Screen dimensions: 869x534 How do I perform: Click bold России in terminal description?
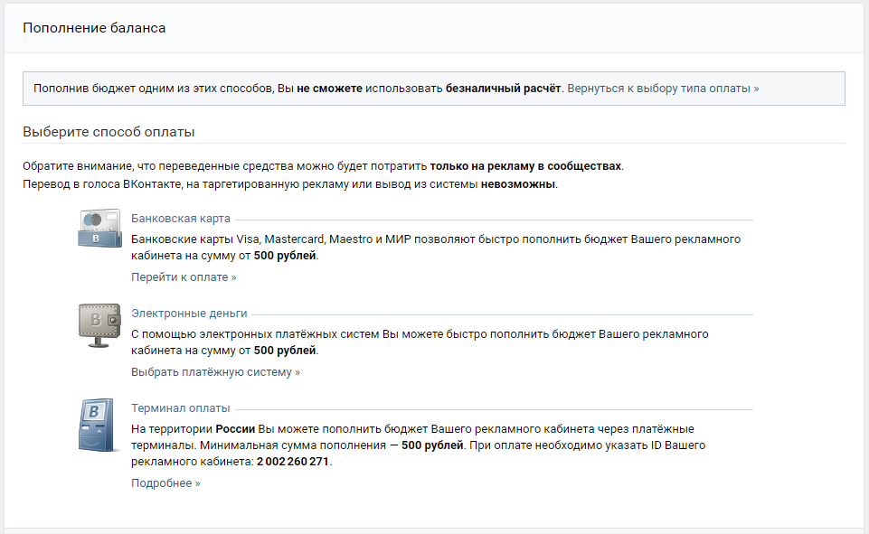(235, 429)
